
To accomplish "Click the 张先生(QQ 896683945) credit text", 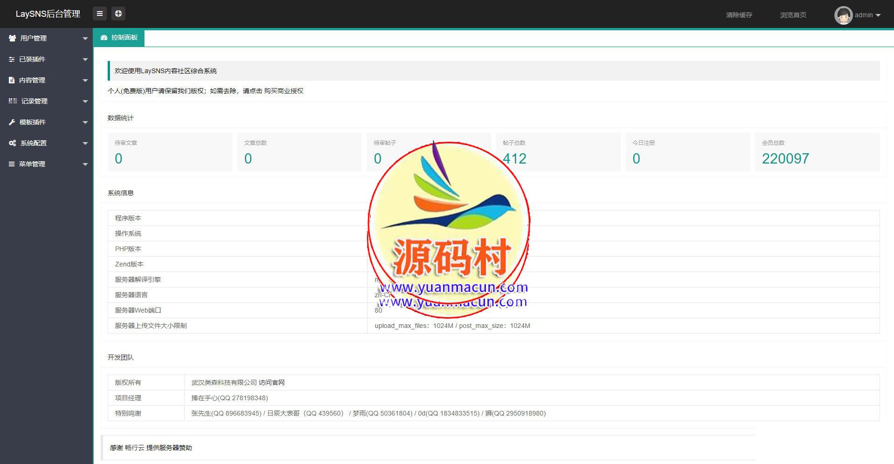I will (x=227, y=413).
